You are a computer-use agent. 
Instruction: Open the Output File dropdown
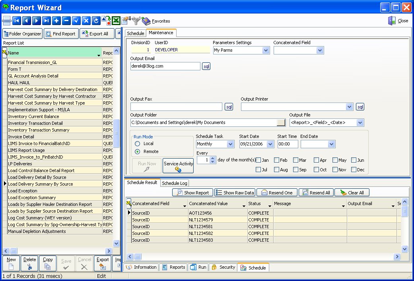pos(360,123)
